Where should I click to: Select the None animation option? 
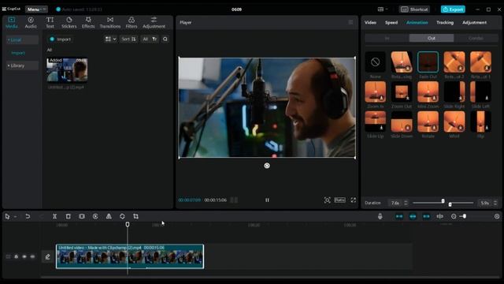[375, 62]
